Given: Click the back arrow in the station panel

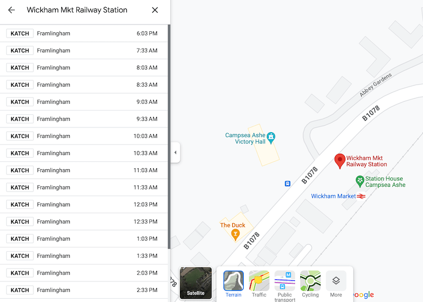Looking at the screenshot, I should coord(12,10).
